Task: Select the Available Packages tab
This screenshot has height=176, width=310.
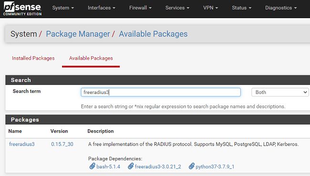Action: tap(91, 58)
